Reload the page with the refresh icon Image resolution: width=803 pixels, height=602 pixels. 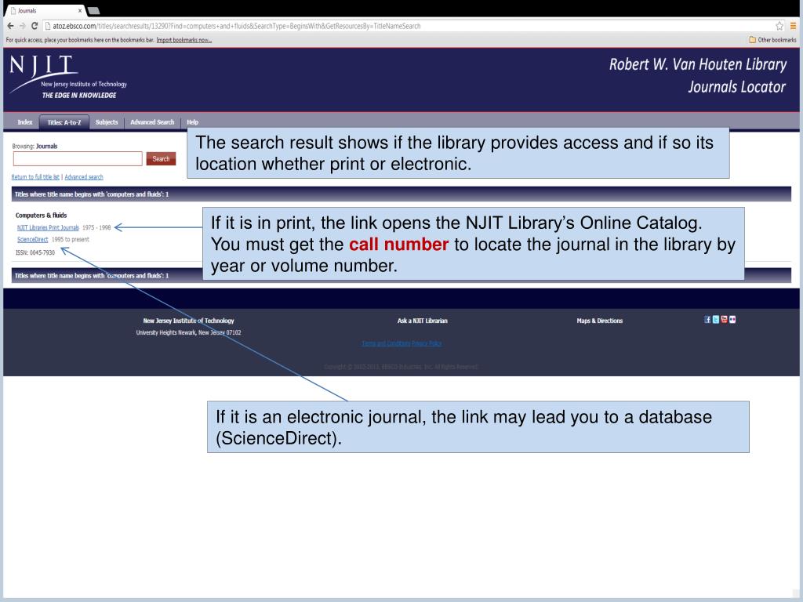point(35,26)
